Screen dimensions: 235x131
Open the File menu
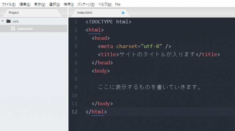pyautogui.click(x=118, y=4)
